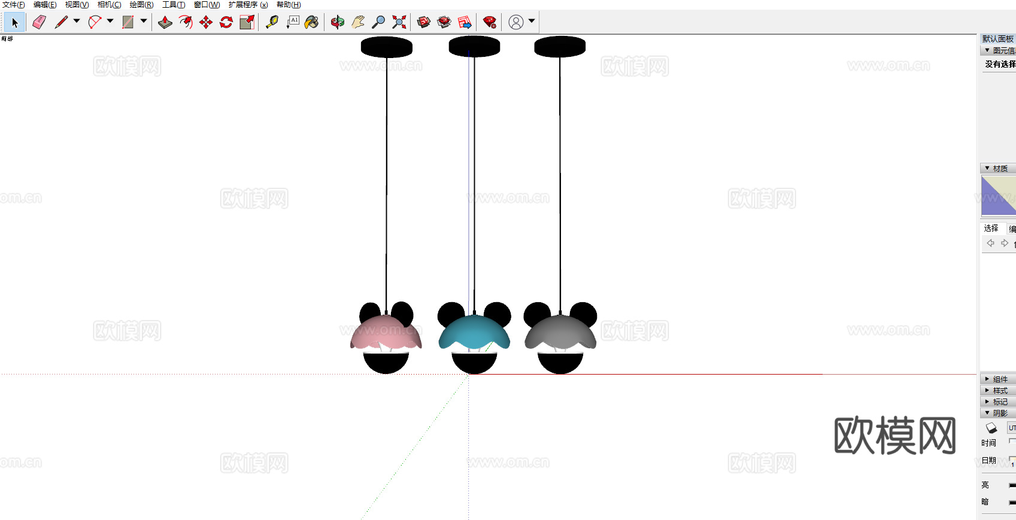The image size is (1016, 520).
Task: Activate the Rotate tool
Action: 226,23
